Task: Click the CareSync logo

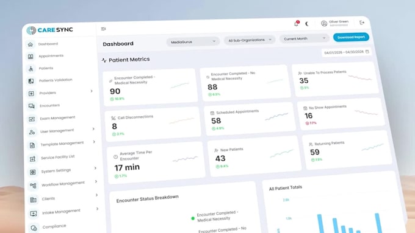Action: [x=50, y=30]
